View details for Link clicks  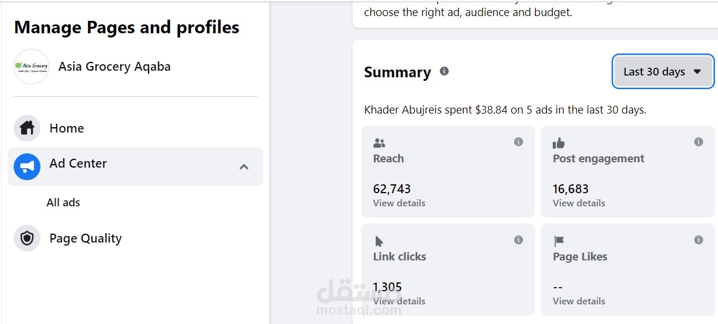[399, 301]
